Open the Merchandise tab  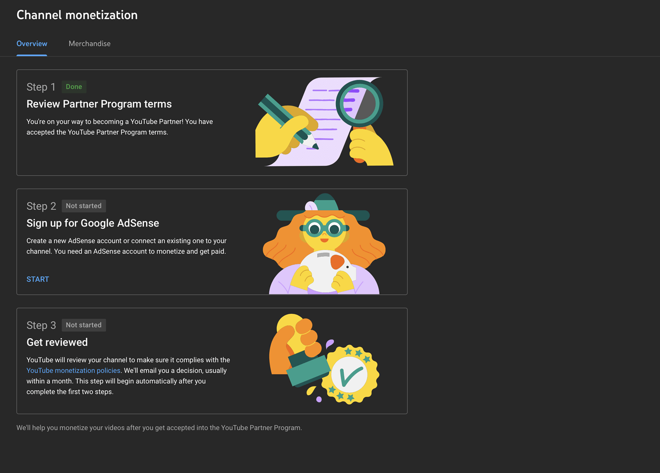(x=89, y=43)
